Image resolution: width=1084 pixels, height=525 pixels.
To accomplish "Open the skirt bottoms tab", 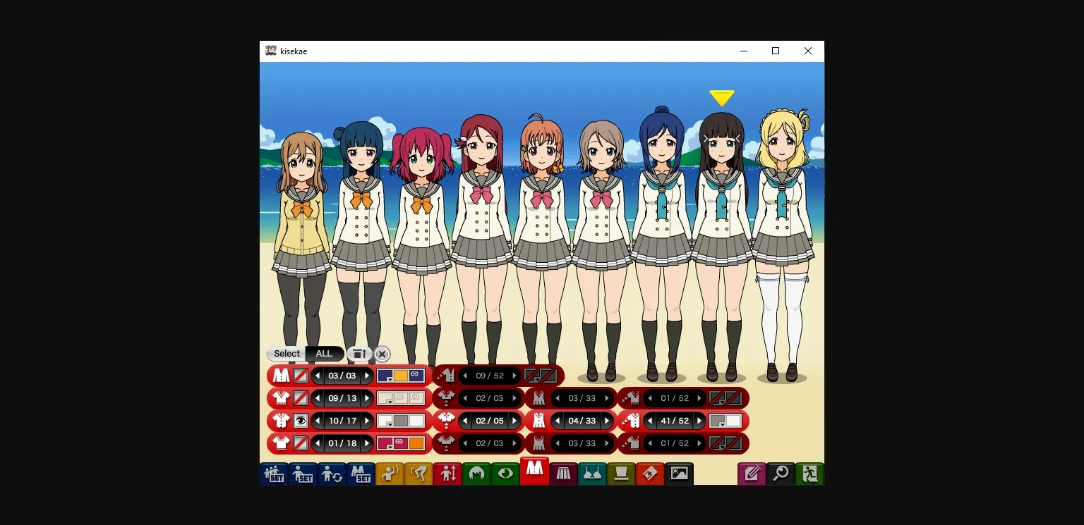I will pos(563,474).
